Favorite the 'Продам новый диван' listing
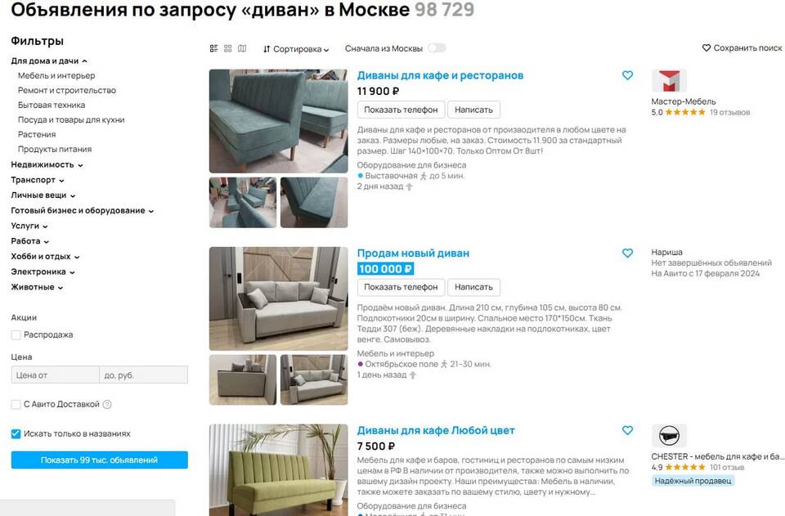 [627, 254]
